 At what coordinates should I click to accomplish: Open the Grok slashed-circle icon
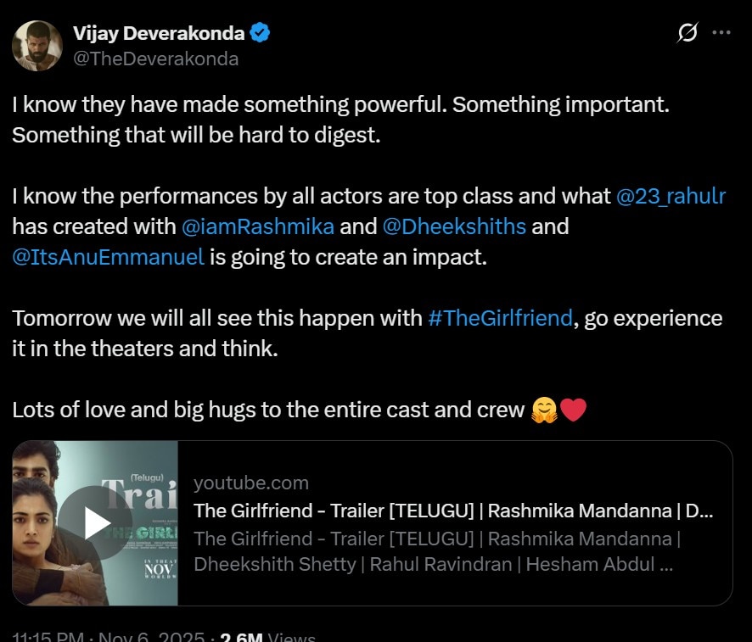pyautogui.click(x=686, y=33)
